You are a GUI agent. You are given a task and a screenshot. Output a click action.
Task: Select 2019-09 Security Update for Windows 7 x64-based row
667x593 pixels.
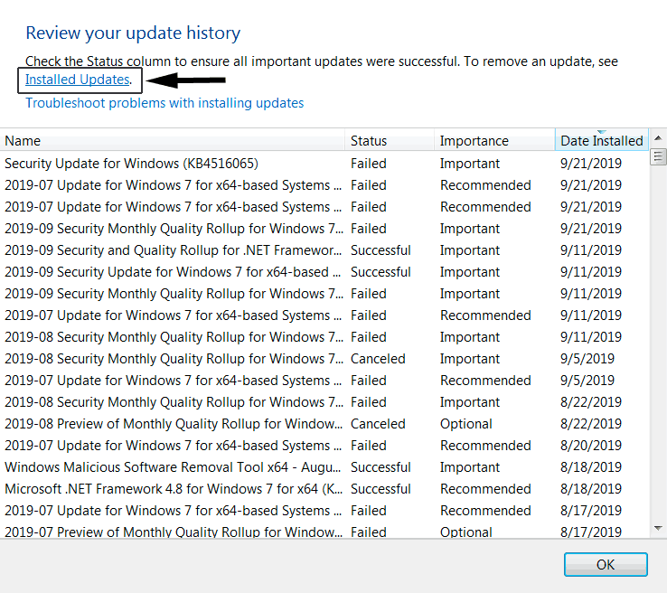click(x=324, y=272)
